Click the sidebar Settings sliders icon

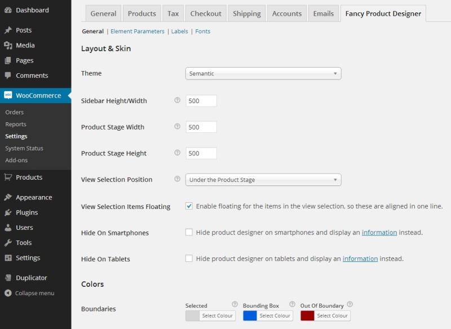(8, 258)
